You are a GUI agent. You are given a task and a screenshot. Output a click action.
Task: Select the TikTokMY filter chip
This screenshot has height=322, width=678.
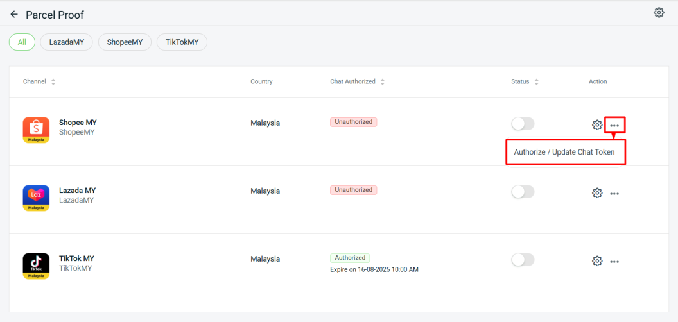coord(182,42)
